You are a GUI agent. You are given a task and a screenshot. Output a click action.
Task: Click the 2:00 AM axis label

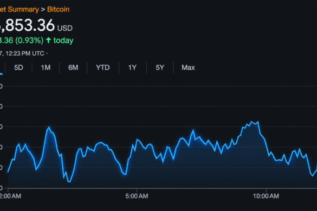point(10,196)
